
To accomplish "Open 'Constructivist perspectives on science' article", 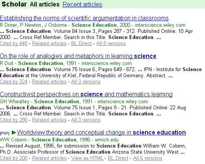I will [86, 94].
